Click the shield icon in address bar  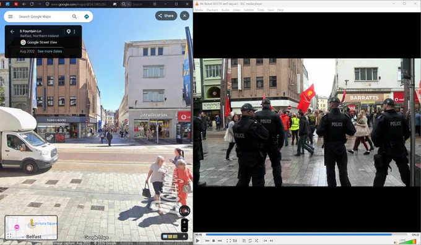pos(47,4)
